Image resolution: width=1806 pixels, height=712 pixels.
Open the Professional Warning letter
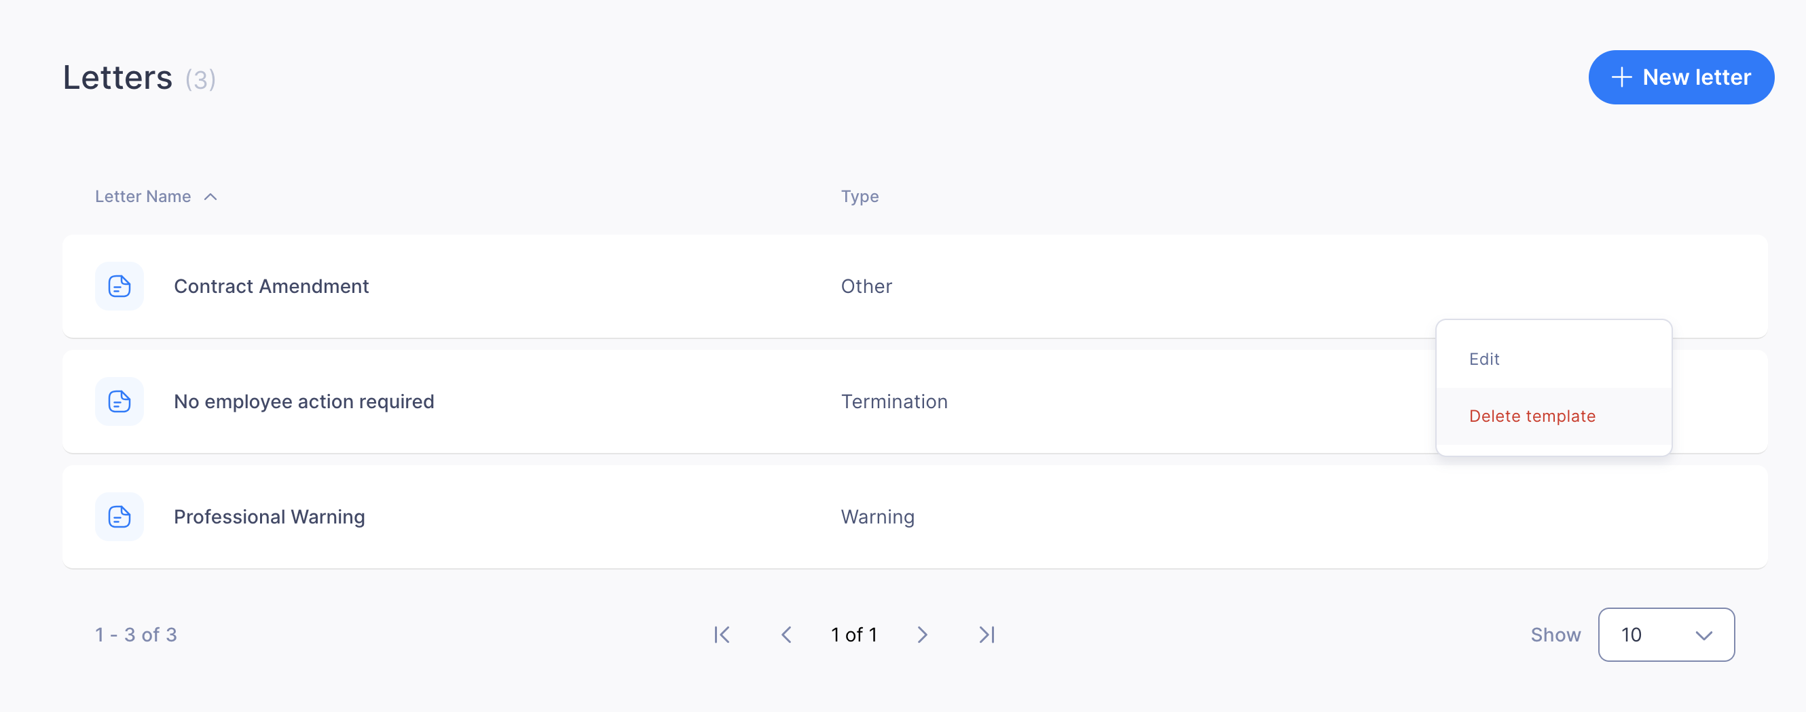(270, 517)
